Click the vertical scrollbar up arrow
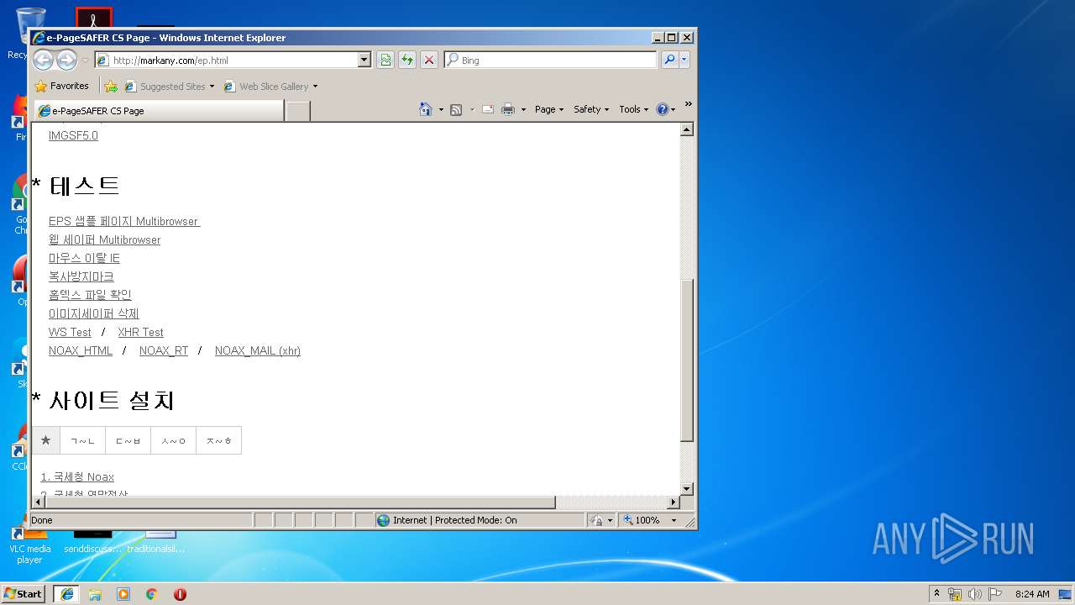1075x605 pixels. pos(686,129)
